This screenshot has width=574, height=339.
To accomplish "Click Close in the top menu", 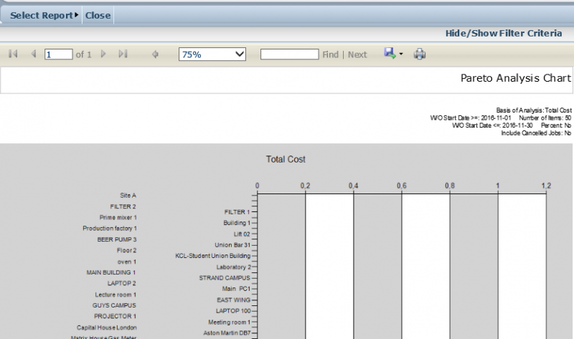I will coord(98,15).
